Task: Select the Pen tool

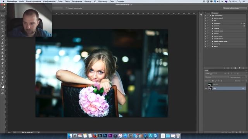Action: [2, 63]
